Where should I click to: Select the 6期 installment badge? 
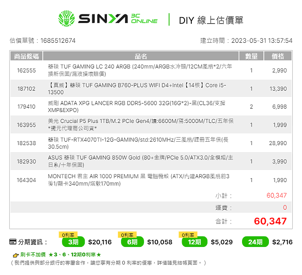[x=132, y=242]
